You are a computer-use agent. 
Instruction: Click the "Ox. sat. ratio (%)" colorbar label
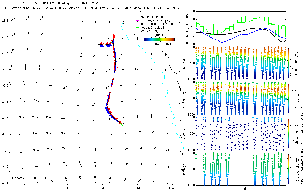[297, 169]
